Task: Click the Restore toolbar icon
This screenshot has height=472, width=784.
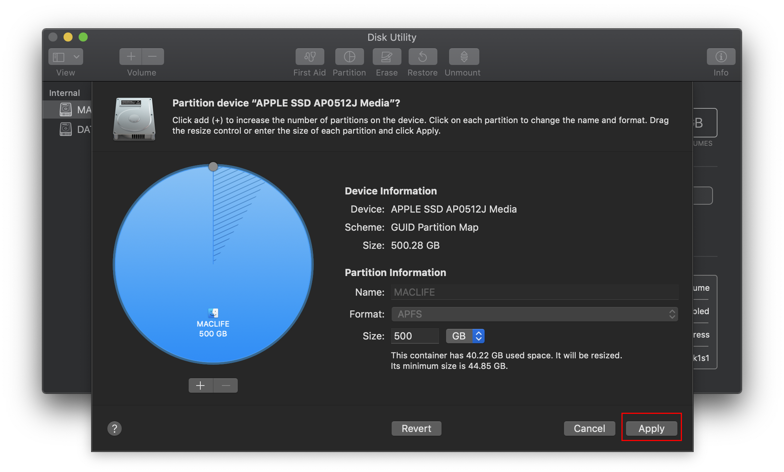Action: pyautogui.click(x=423, y=57)
